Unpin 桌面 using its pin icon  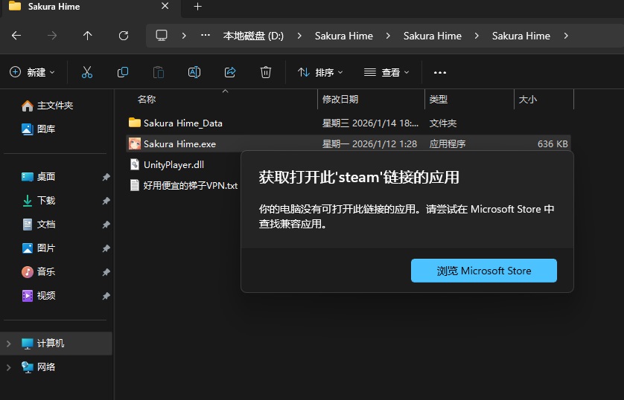106,177
